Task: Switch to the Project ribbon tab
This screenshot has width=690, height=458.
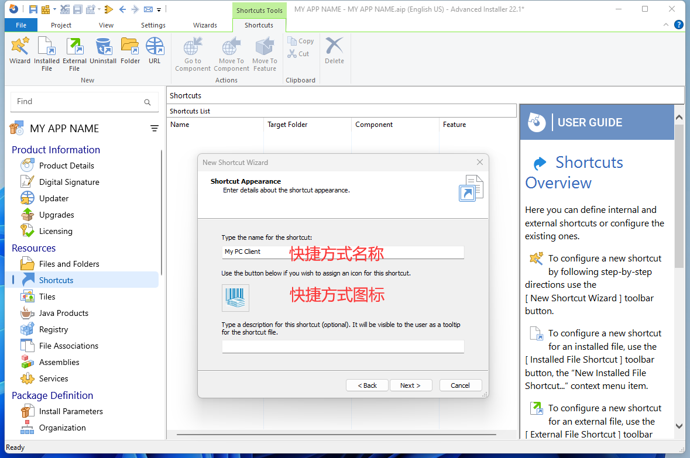Action: tap(61, 25)
